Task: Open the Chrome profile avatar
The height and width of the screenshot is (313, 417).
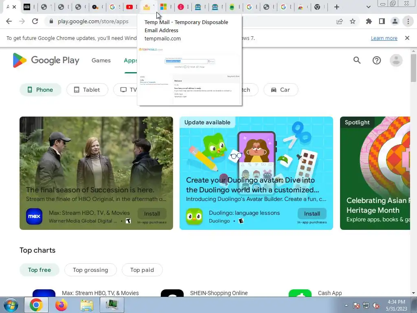Action: click(x=395, y=21)
